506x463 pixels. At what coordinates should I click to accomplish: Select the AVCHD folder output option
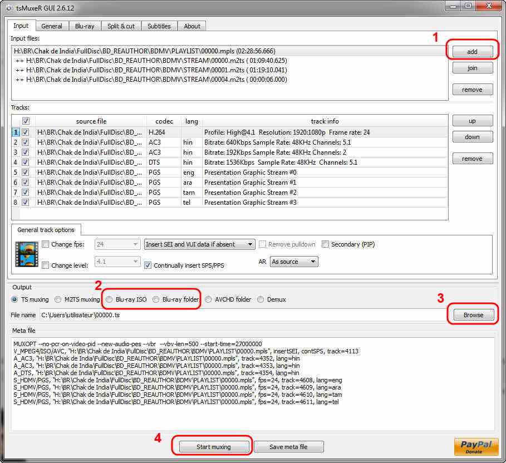coord(208,299)
